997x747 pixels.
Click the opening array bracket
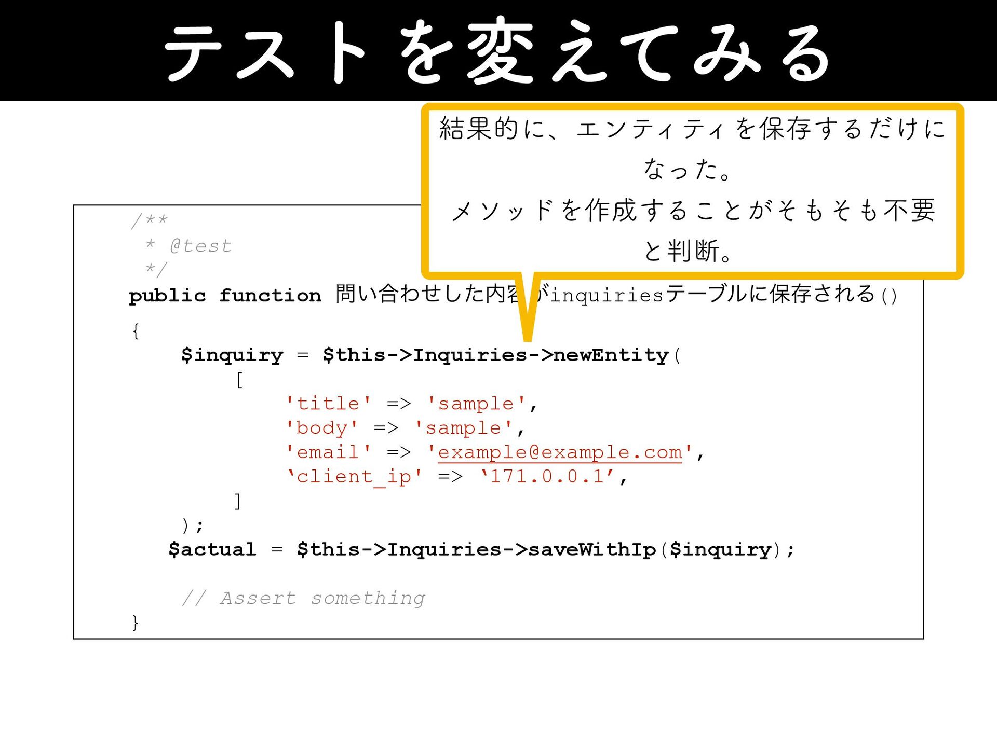[x=239, y=380]
